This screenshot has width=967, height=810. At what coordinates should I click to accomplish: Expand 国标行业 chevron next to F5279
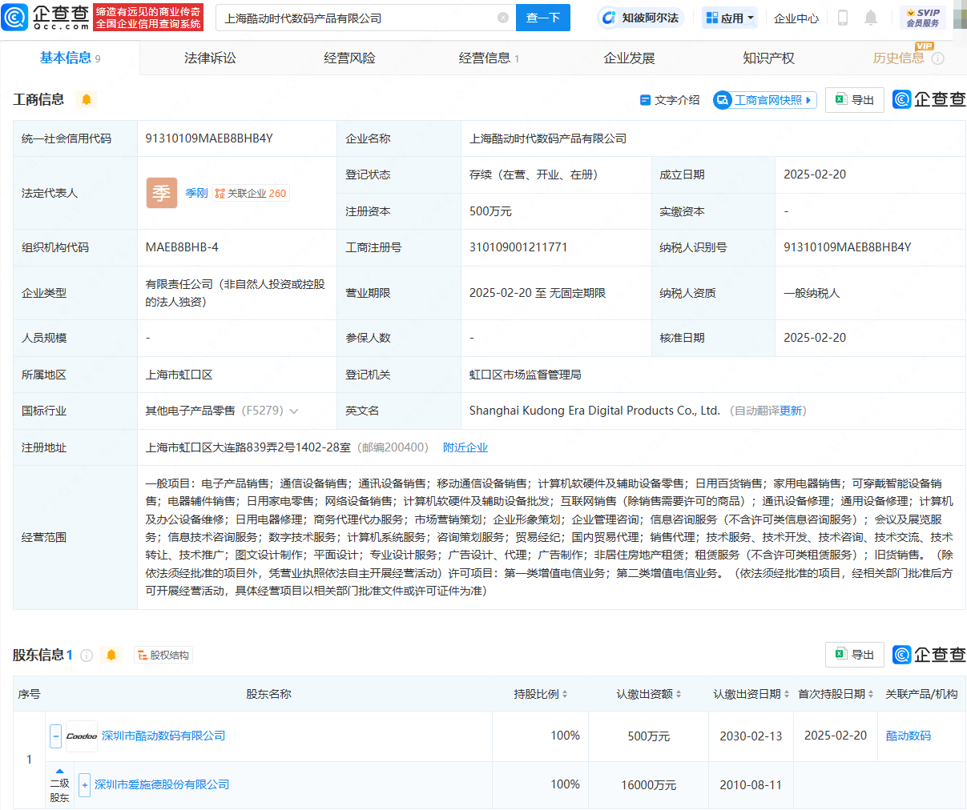tap(294, 411)
